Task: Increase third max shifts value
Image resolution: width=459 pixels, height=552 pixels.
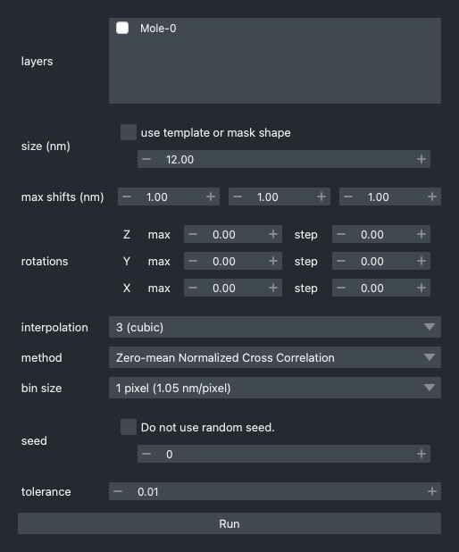Action: coord(432,197)
